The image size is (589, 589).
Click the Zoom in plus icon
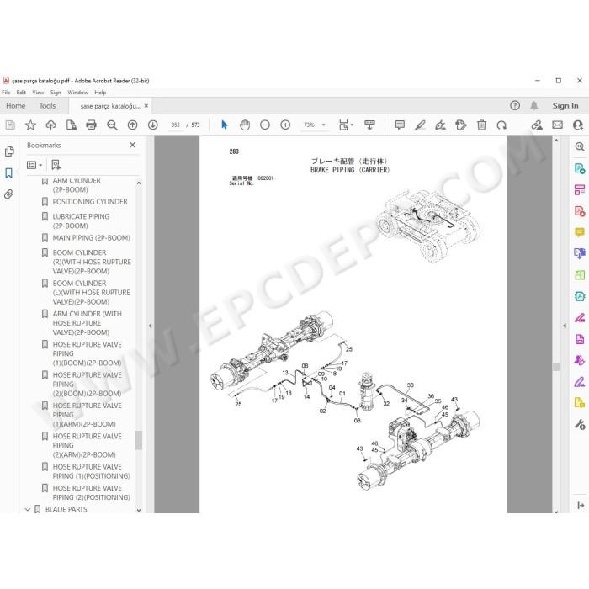285,125
